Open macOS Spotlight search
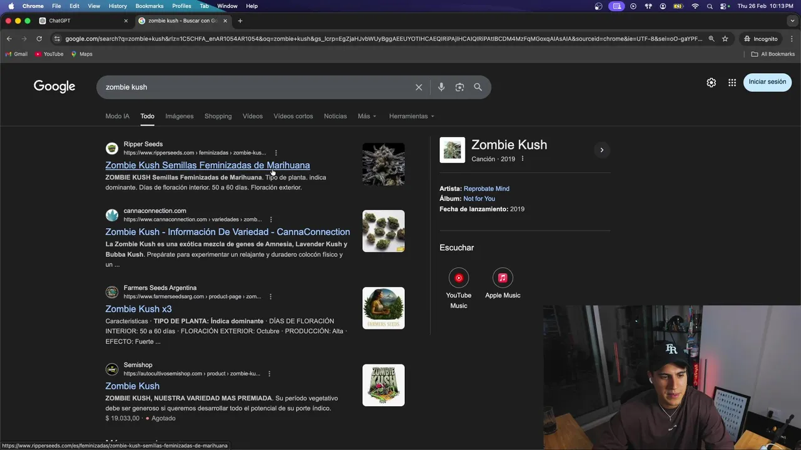801x450 pixels. (710, 6)
